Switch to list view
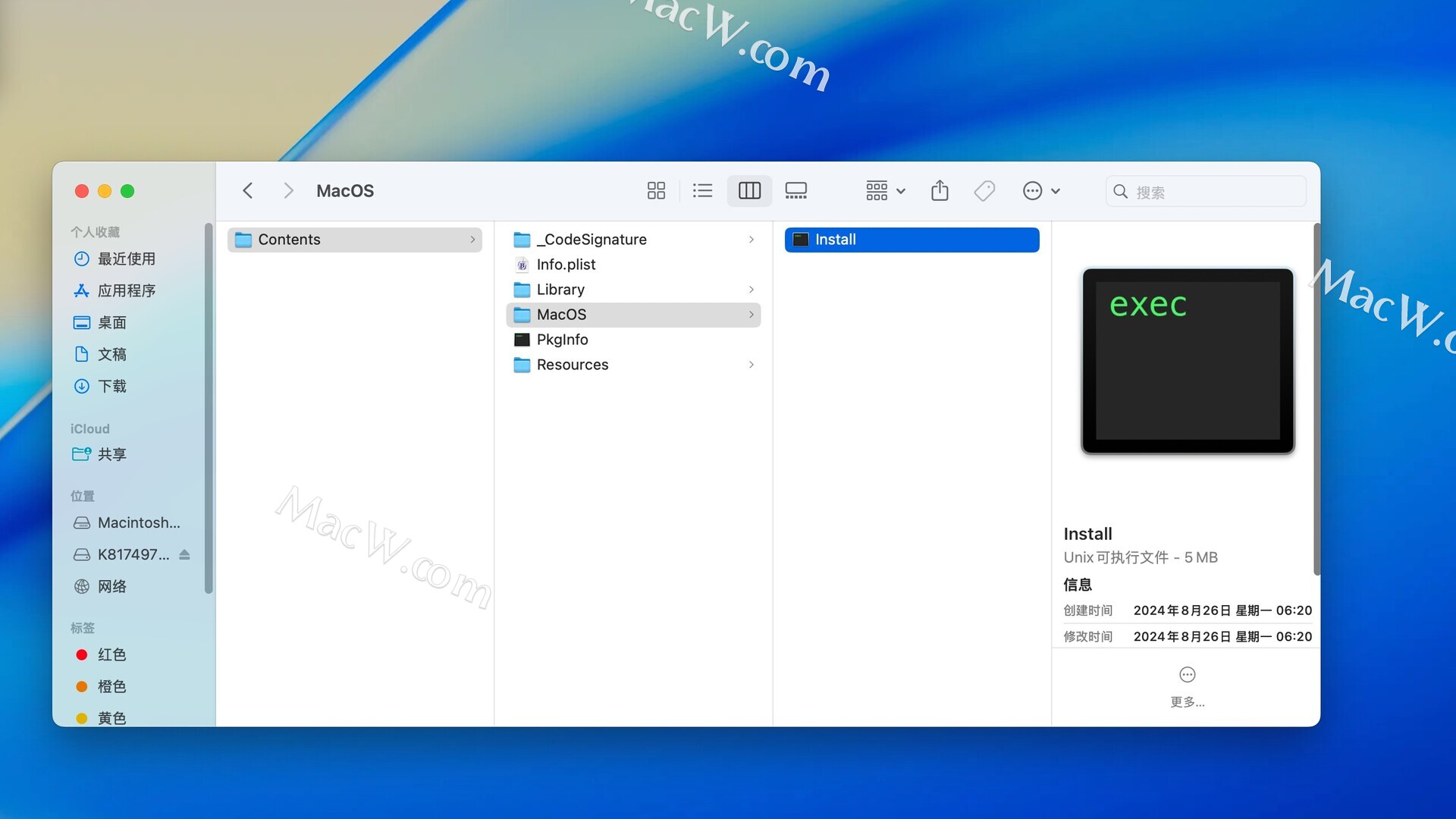The width and height of the screenshot is (1456, 819). coord(703,190)
